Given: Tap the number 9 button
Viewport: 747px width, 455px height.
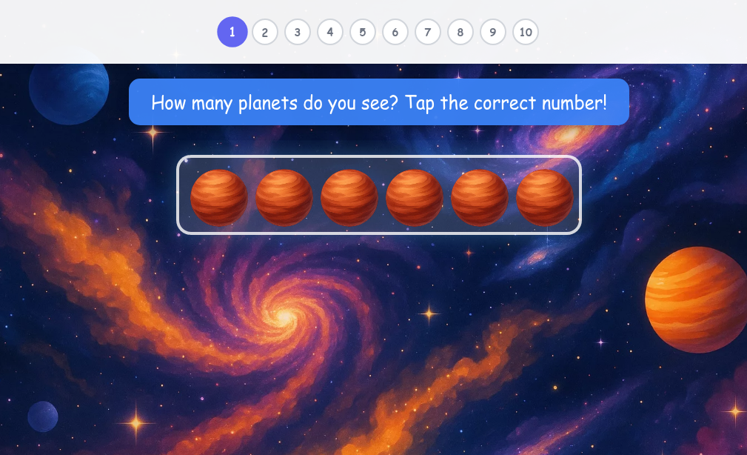Looking at the screenshot, I should pos(492,32).
